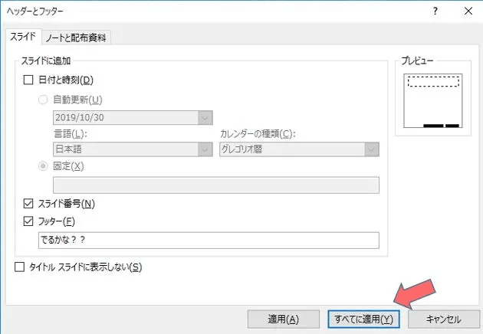This screenshot has height=334, width=483.
Task: Switch to the スライド tab
Action: click(x=23, y=37)
